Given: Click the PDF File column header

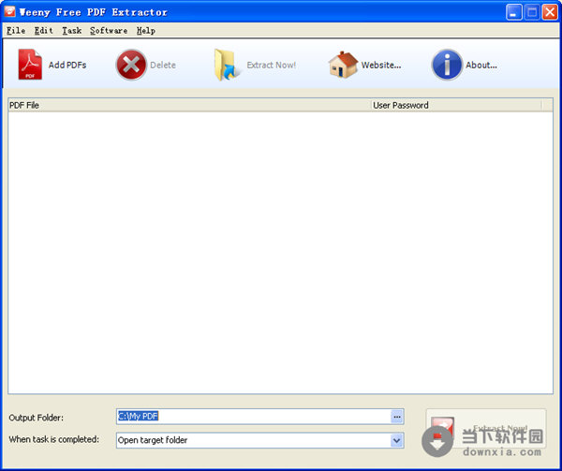Looking at the screenshot, I should click(x=189, y=105).
